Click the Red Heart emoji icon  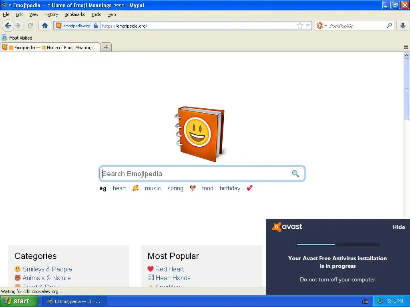[x=151, y=269]
